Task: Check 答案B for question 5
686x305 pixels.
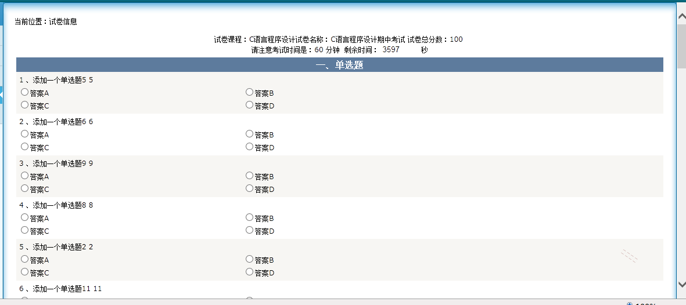Action: click(x=249, y=259)
